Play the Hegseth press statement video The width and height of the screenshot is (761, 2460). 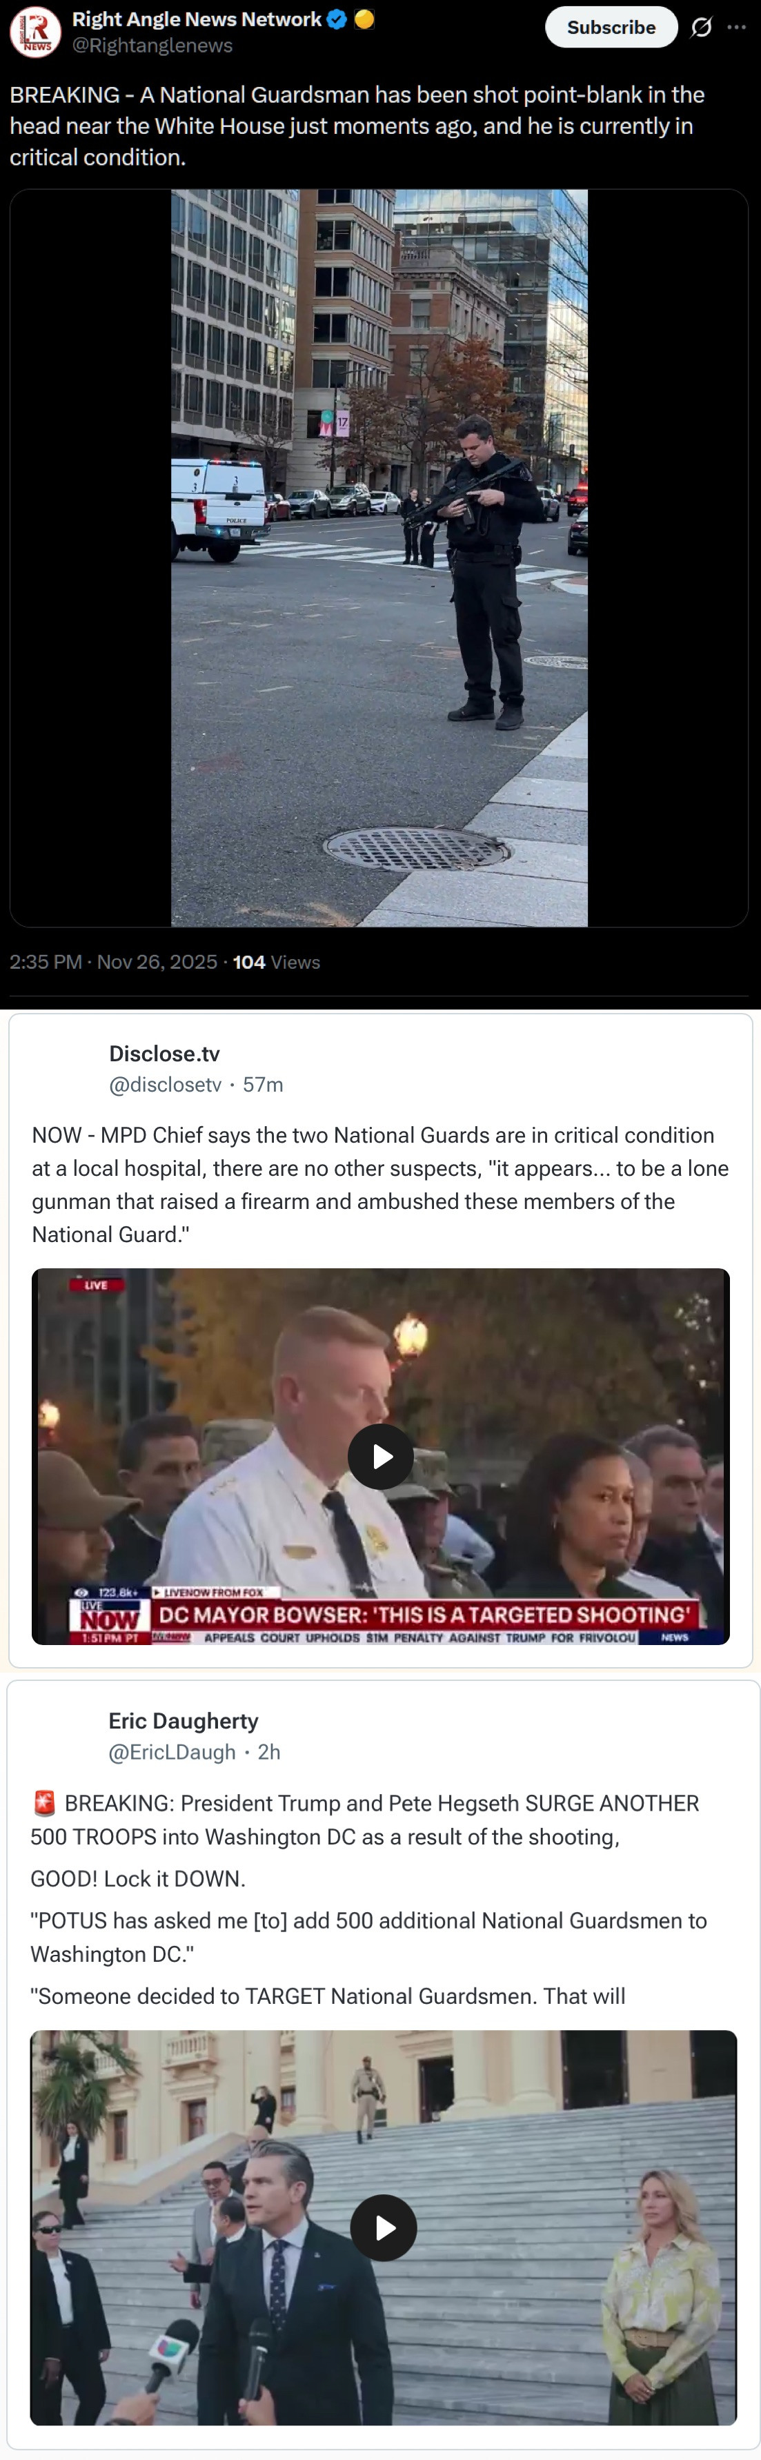tap(383, 2228)
